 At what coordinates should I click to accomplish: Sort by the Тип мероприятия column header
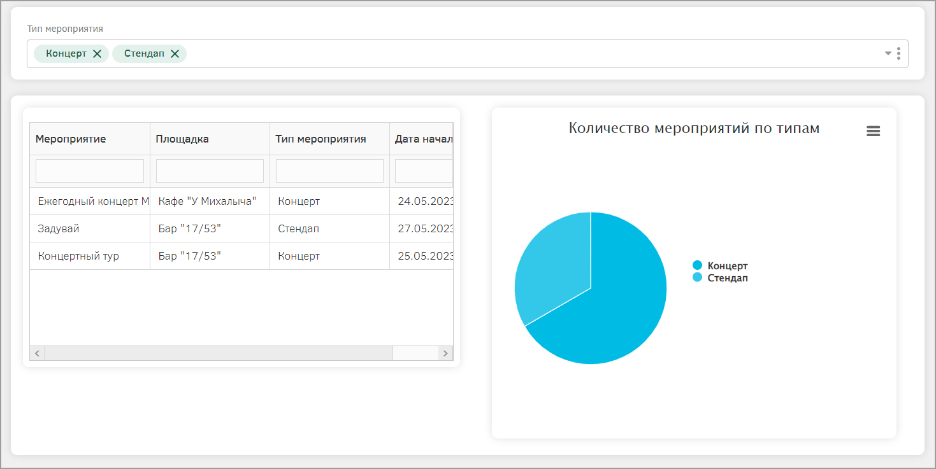coord(330,139)
